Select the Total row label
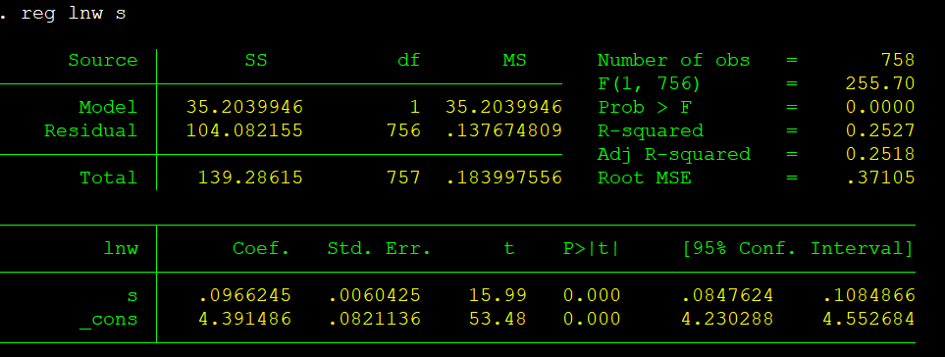Screen dimensions: 945x357 point(109,178)
